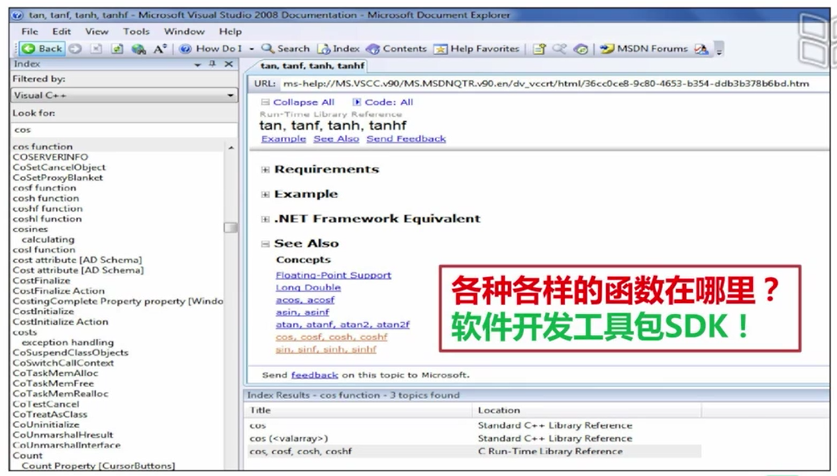Viewport: 837px width, 476px height.
Task: Open the Help menu
Action: pos(230,31)
